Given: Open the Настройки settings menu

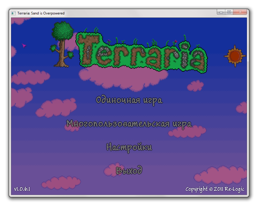Looking at the screenshot, I should point(129,147).
